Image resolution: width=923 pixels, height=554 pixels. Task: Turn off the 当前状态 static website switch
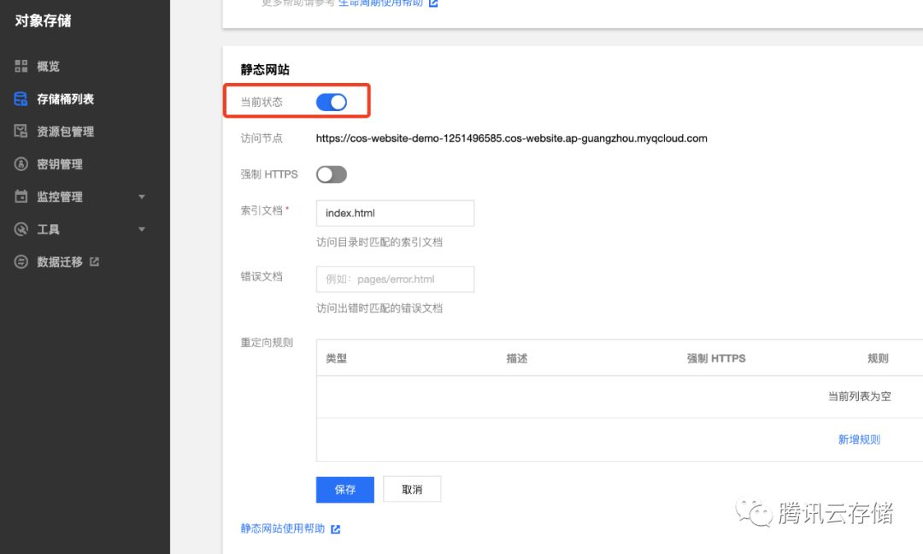click(332, 103)
